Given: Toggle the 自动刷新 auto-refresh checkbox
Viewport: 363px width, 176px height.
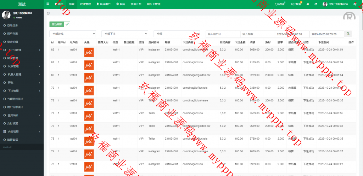Looking at the screenshot, I should [67, 24].
